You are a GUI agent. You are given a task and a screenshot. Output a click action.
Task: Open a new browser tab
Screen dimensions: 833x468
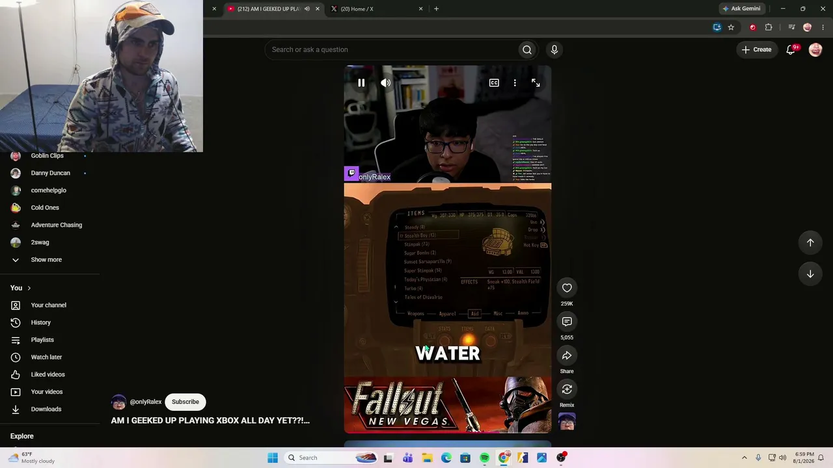tap(436, 9)
